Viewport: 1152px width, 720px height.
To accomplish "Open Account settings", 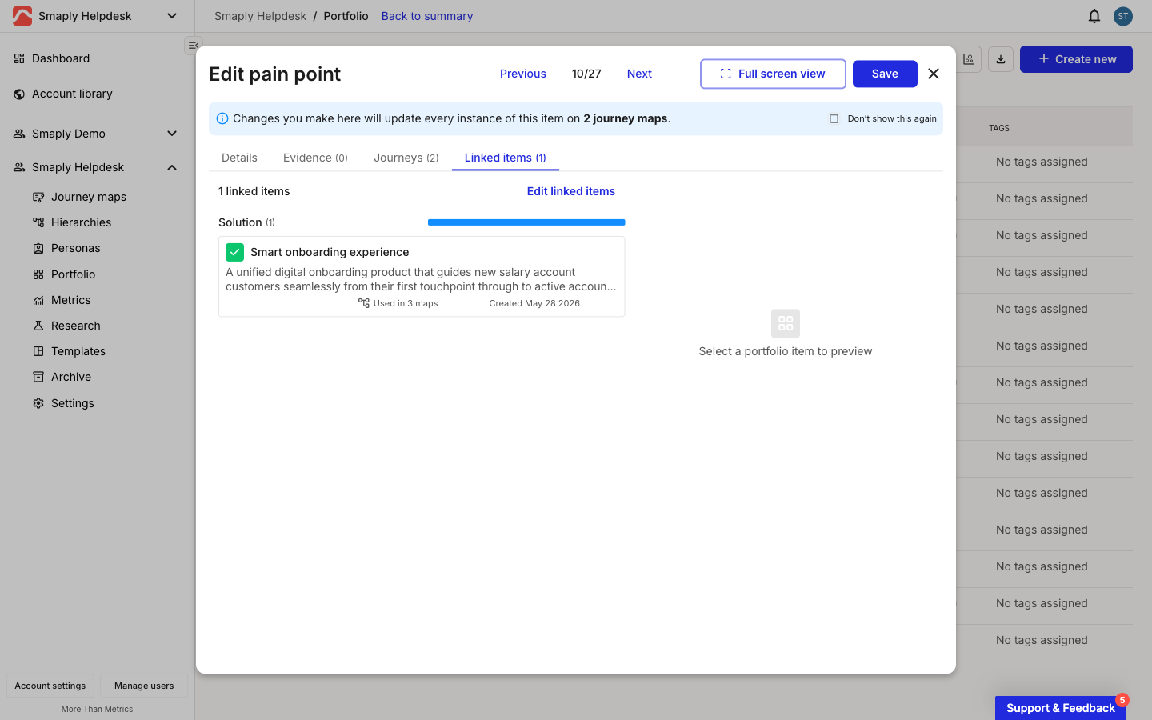I will tap(50, 686).
